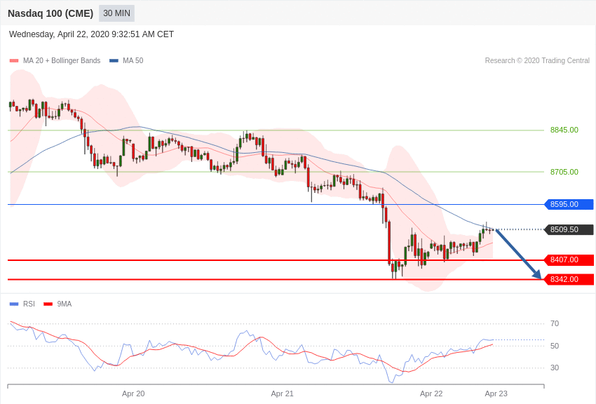Click the red 9MA legend swatch

coord(48,304)
